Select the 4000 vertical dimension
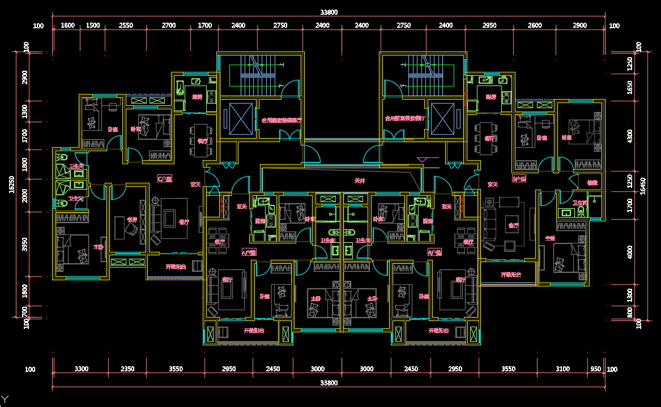 coord(629,252)
